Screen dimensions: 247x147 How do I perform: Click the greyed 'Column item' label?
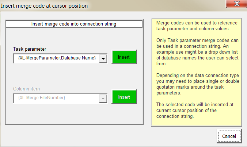click(x=26, y=89)
